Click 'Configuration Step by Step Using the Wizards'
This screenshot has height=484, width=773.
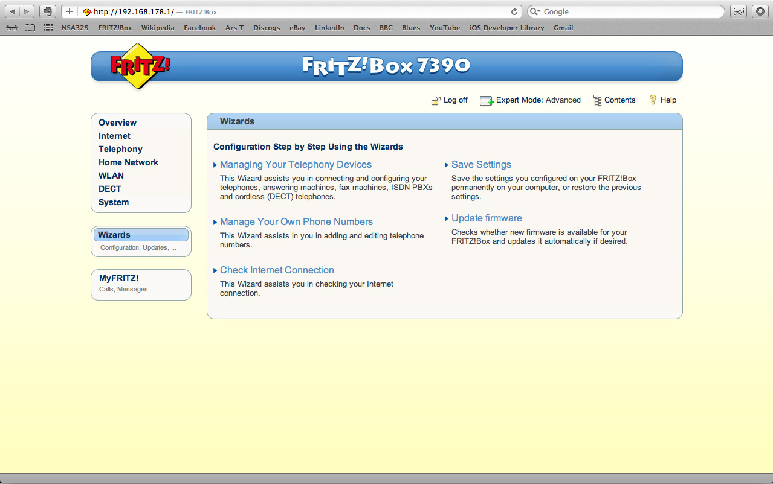click(x=308, y=147)
